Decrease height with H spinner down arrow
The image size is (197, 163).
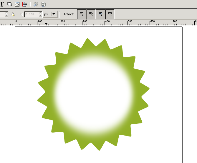(40, 16)
